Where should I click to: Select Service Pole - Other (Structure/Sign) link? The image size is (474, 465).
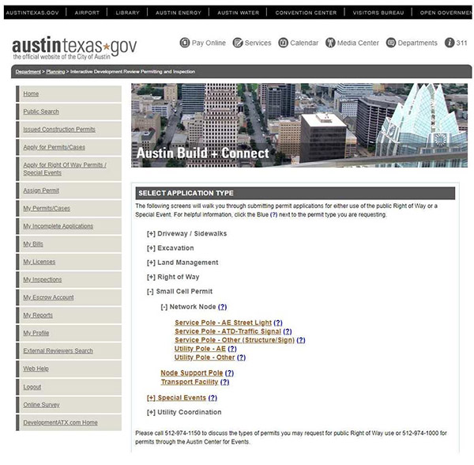235,340
